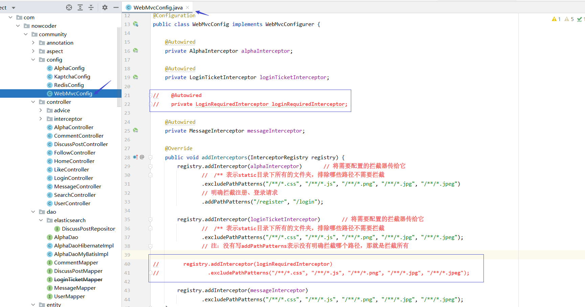Click the Expand All icon in project toolbar
The height and width of the screenshot is (307, 585).
pos(80,7)
